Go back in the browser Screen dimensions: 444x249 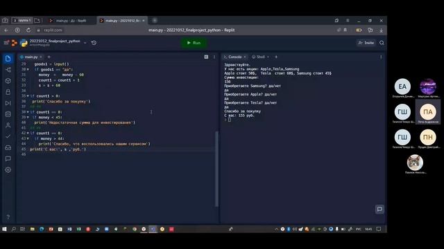tap(6, 30)
